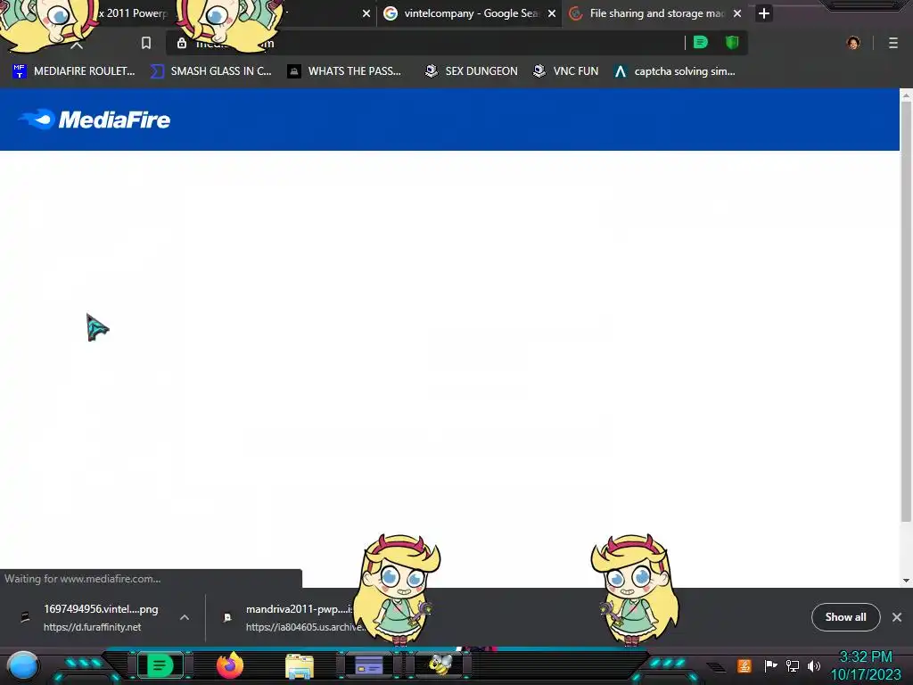The height and width of the screenshot is (685, 913).
Task: Open the network tray icon
Action: coord(793,665)
